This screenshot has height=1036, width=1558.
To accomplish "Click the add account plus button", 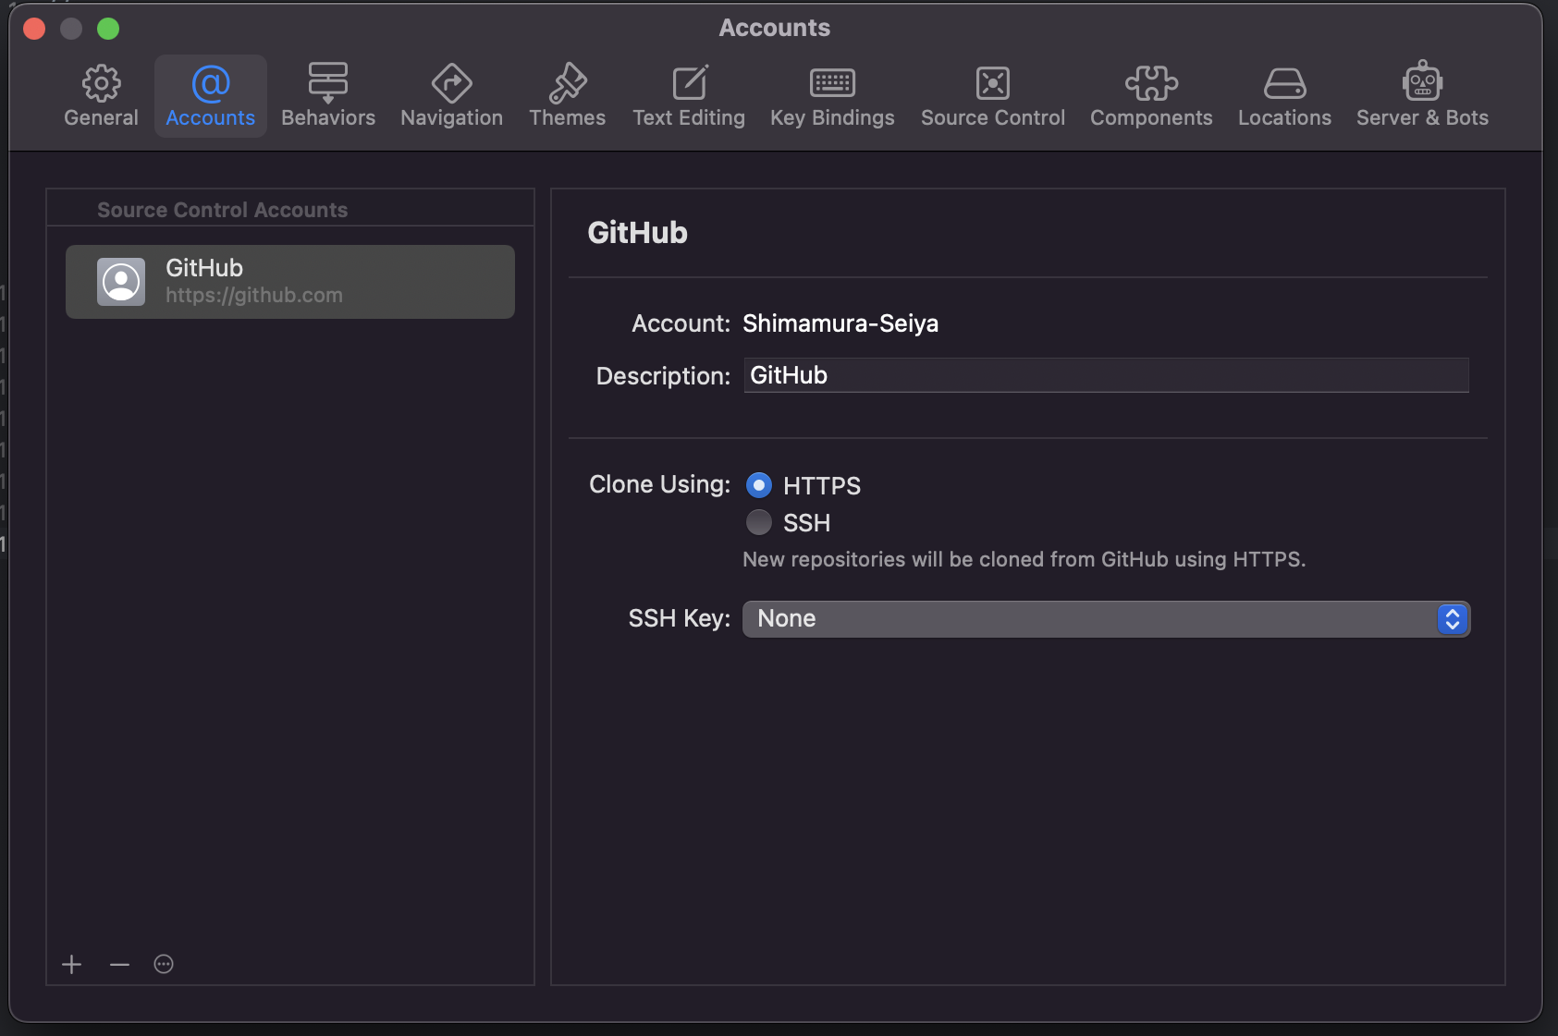I will point(72,965).
